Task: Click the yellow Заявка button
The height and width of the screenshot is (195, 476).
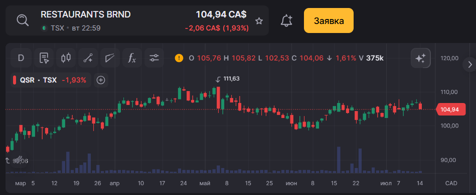Action: point(329,20)
